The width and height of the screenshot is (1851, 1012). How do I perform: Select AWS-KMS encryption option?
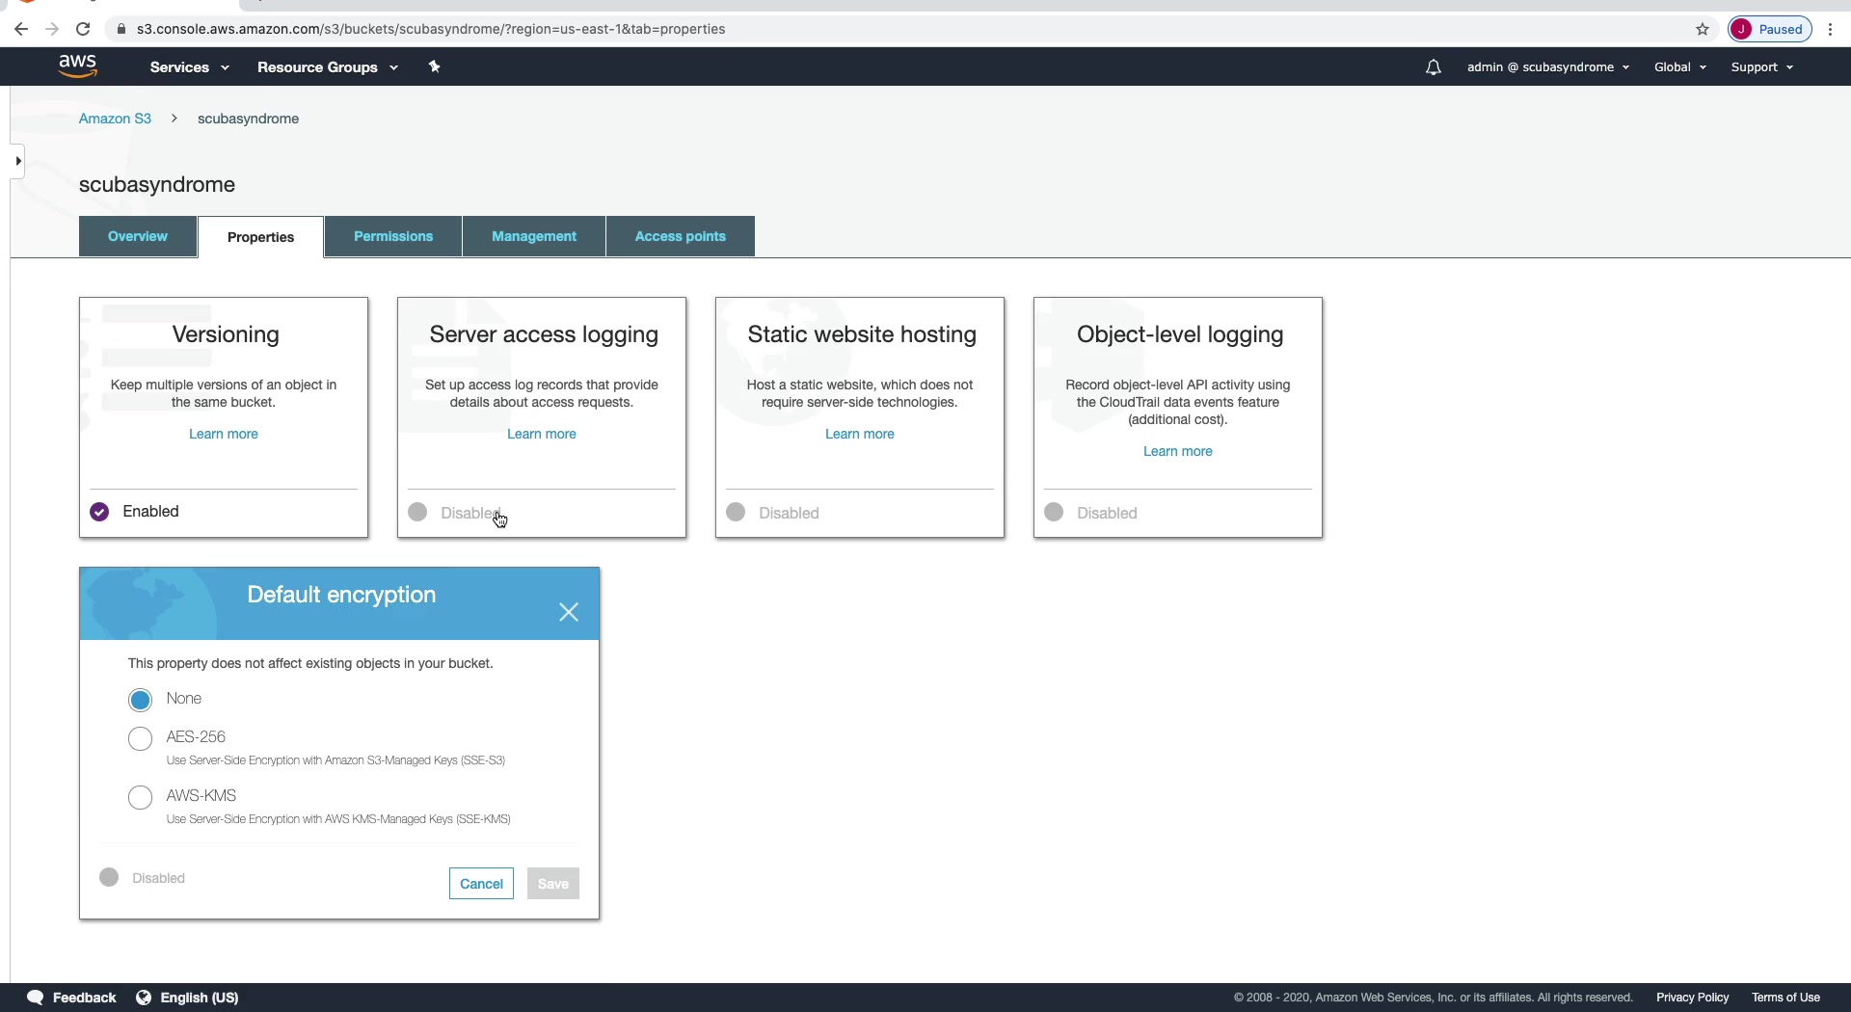click(140, 797)
